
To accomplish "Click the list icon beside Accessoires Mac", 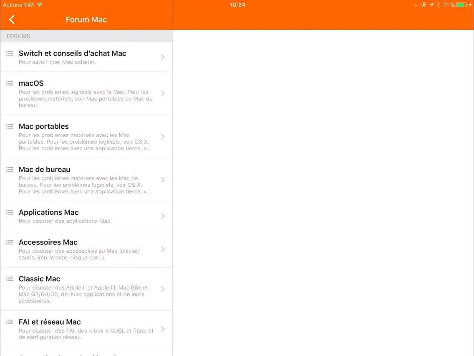I will click(x=9, y=242).
